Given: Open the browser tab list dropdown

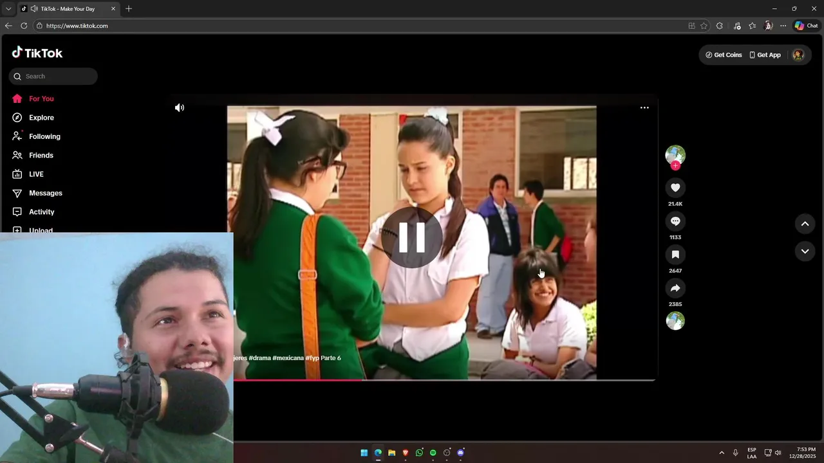Looking at the screenshot, I should tap(8, 9).
